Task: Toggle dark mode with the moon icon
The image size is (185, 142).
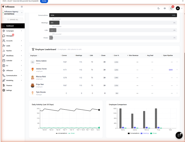Action: [159, 8]
